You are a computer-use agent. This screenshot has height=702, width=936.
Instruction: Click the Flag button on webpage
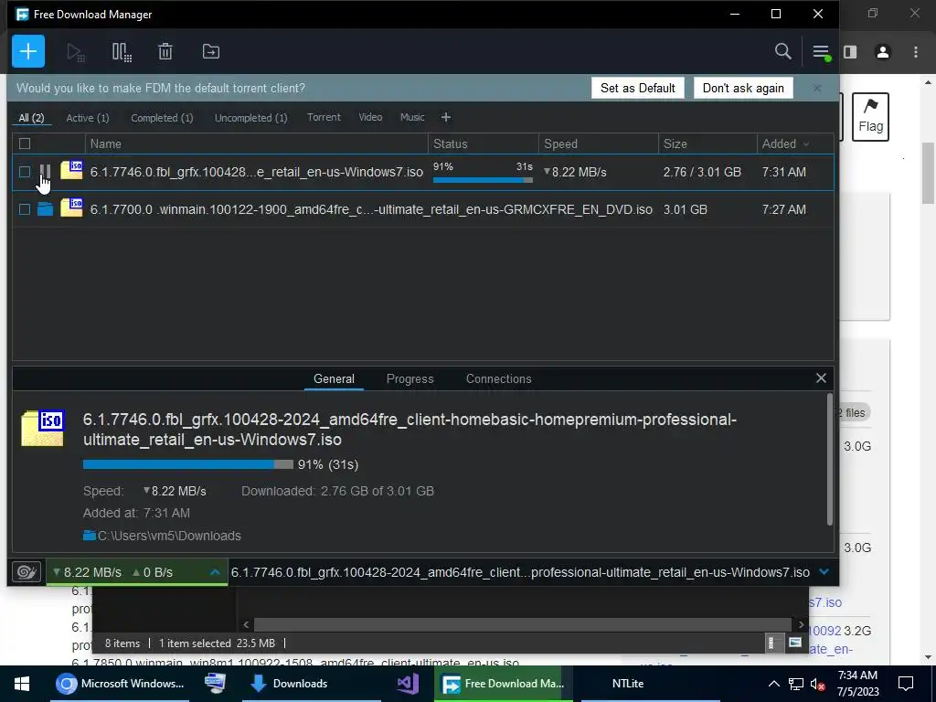(870, 117)
